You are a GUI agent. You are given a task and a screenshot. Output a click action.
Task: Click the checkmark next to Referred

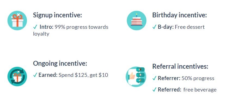[154, 90]
